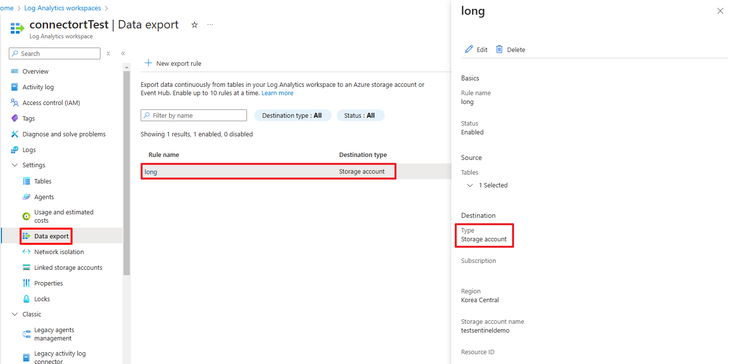Expand the 1 Selected tables chevron

pyautogui.click(x=470, y=185)
